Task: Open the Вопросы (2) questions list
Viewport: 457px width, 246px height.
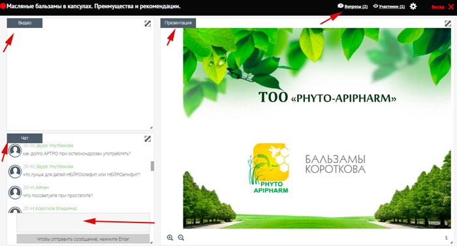Action: coord(353,7)
